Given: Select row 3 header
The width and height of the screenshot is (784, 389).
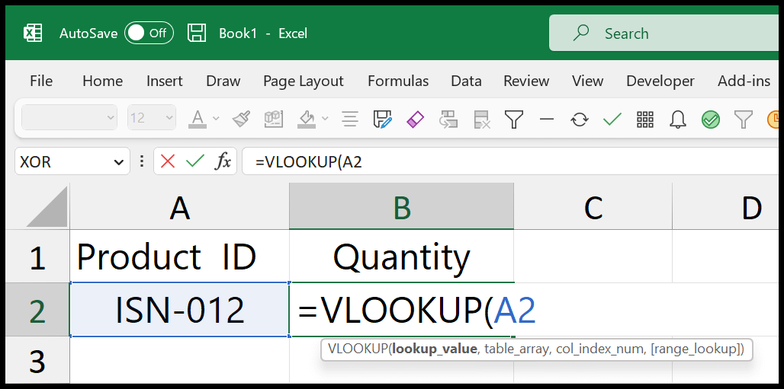Looking at the screenshot, I should tap(37, 360).
